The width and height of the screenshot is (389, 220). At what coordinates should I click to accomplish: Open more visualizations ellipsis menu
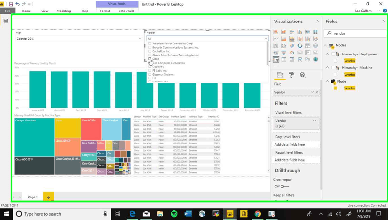coord(276,66)
